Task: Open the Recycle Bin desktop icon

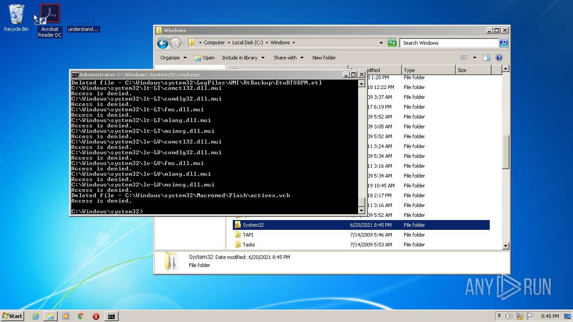Action: coord(16,18)
